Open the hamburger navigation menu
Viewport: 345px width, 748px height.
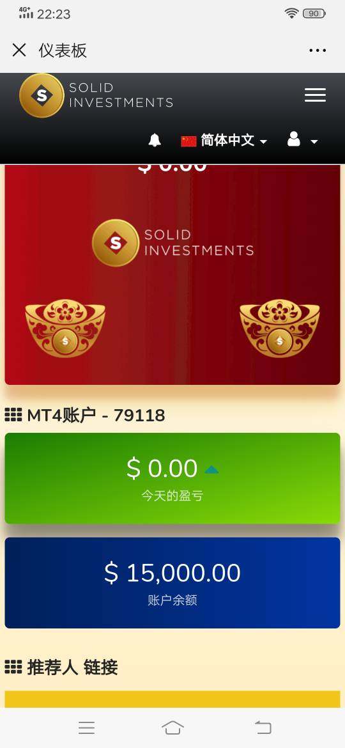tap(315, 95)
